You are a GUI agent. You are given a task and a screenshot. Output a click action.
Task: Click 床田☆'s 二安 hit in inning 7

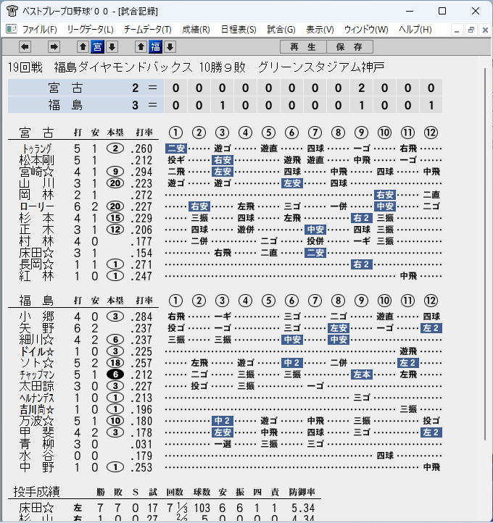point(315,253)
